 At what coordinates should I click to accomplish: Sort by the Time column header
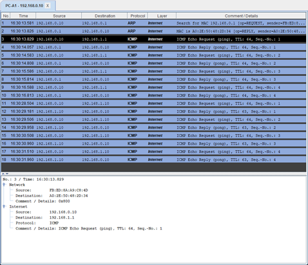click(23, 16)
